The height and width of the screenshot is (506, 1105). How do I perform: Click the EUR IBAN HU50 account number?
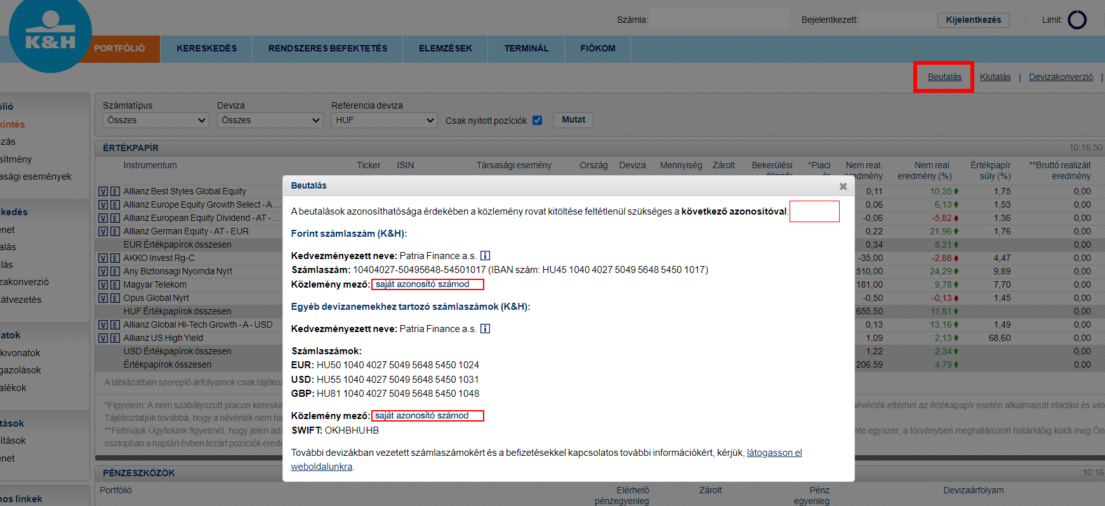[x=398, y=365]
